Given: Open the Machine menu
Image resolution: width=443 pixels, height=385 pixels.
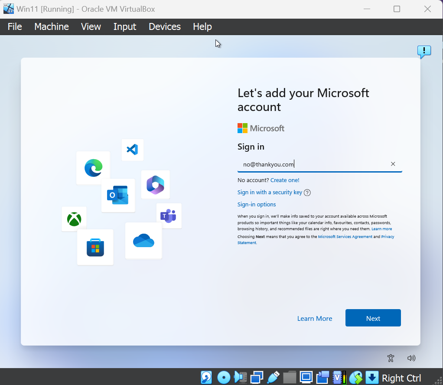Looking at the screenshot, I should coord(51,27).
